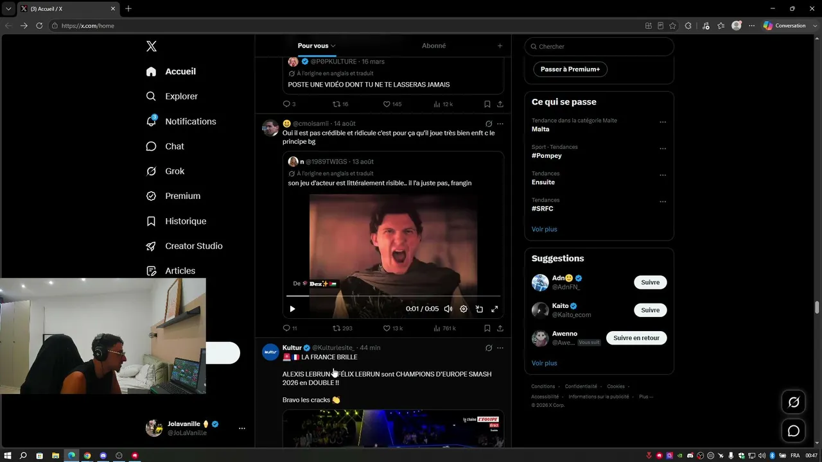Screen dimensions: 822x462
Task: Share the post with 145 likes
Action: point(500,104)
